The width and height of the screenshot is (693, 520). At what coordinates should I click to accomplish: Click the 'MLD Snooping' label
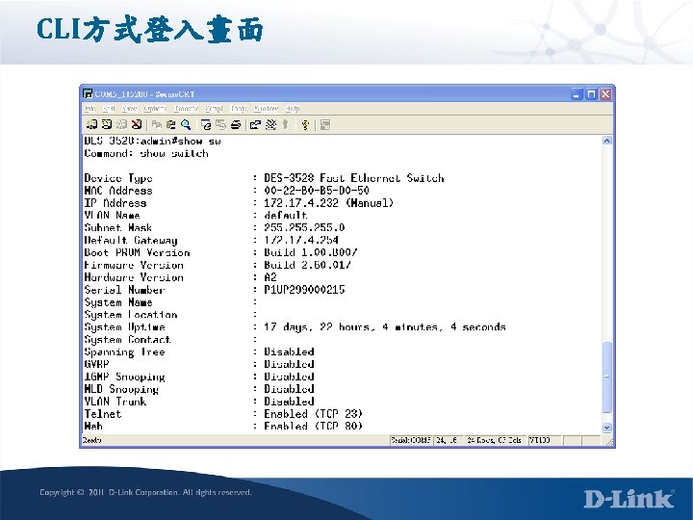121,389
